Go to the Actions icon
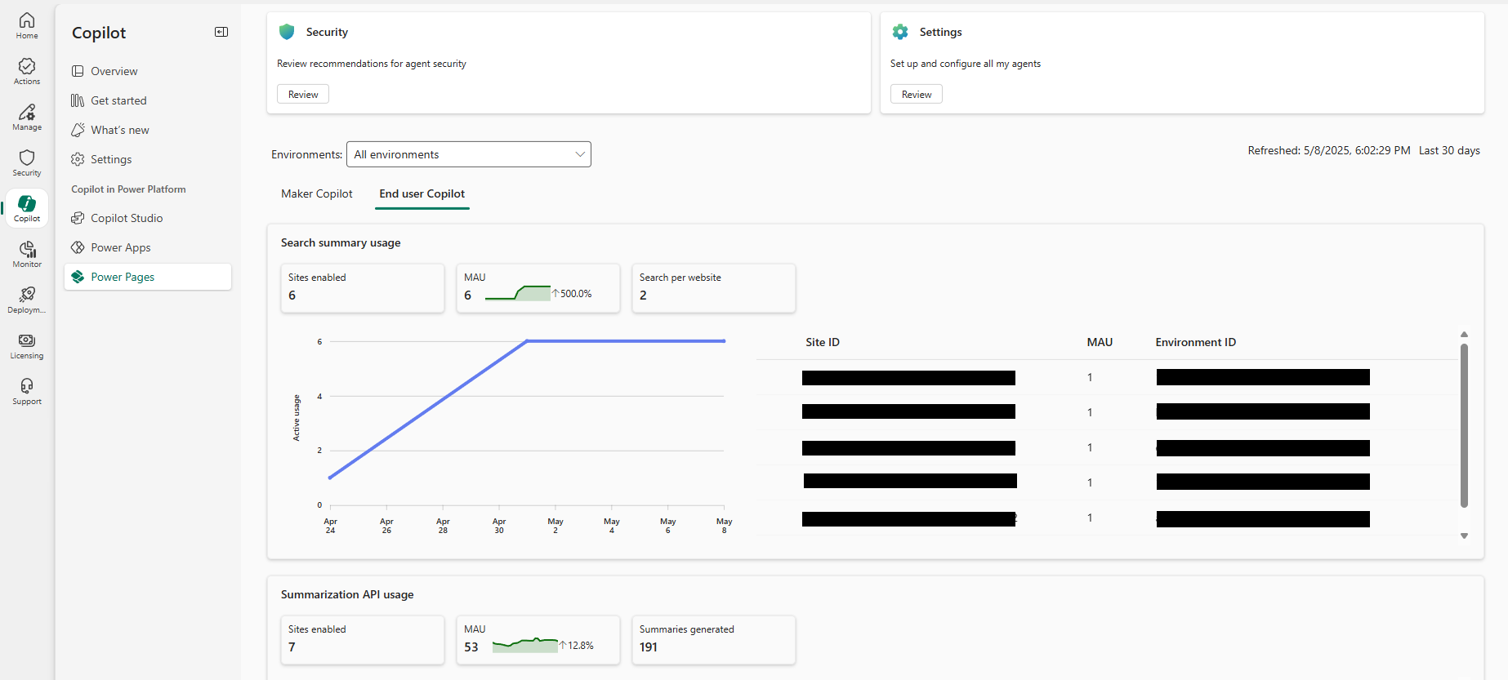 (x=27, y=71)
